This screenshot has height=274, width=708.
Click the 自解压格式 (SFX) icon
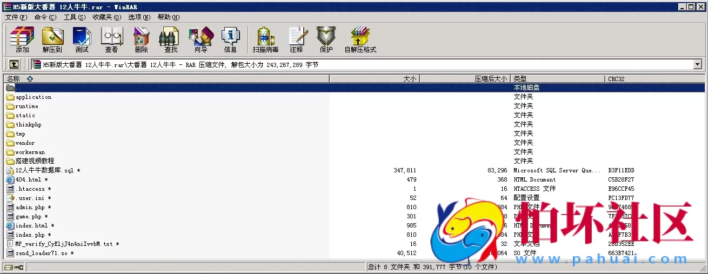coord(360,40)
